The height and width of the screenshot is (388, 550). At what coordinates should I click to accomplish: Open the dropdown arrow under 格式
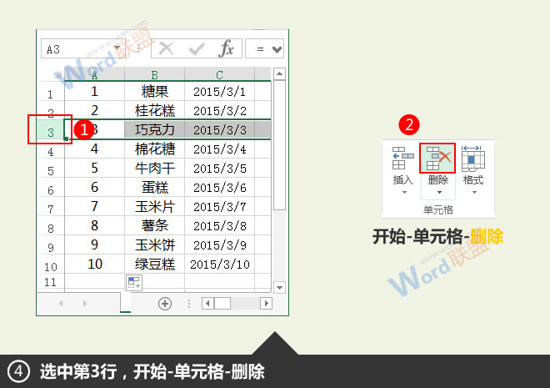click(x=472, y=193)
